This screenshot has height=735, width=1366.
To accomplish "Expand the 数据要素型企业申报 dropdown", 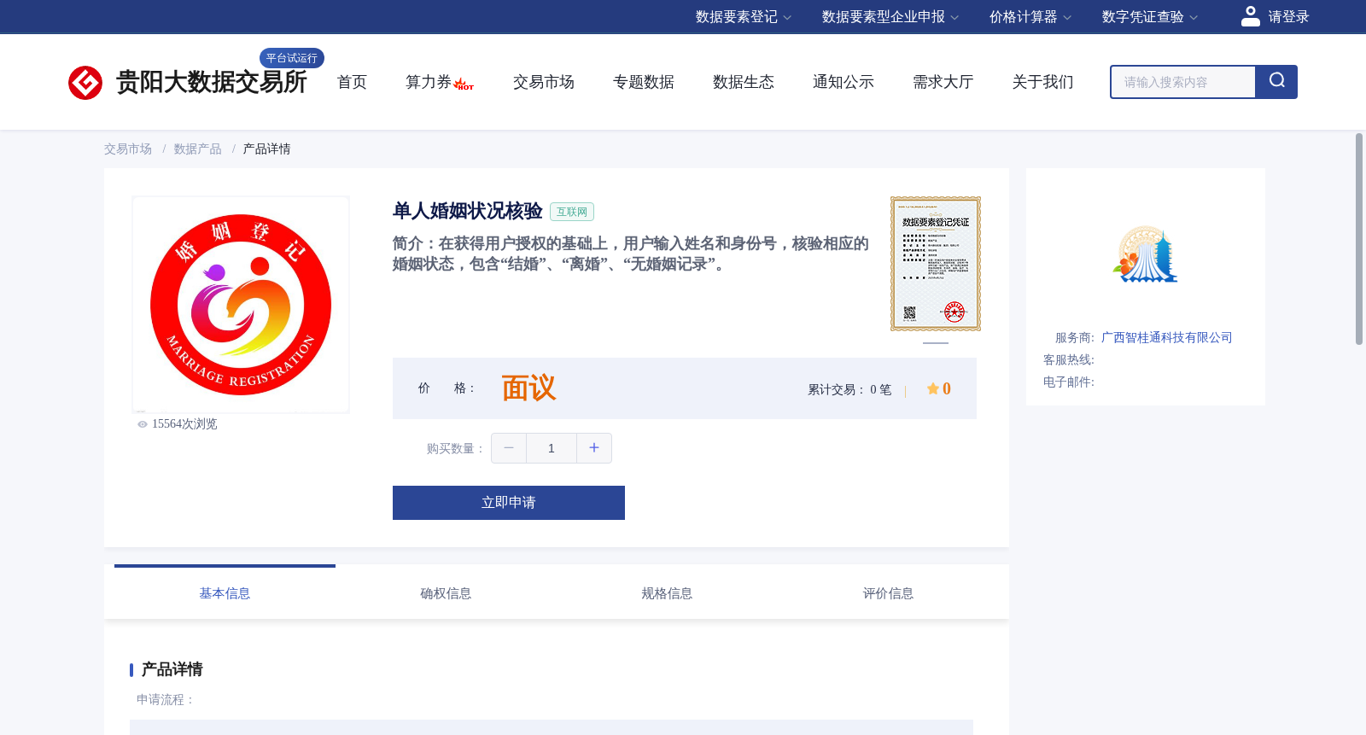I will tap(890, 17).
